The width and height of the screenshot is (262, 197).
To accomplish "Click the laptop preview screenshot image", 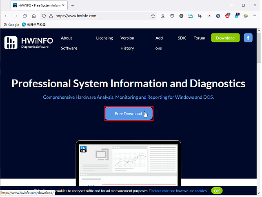I will click(x=128, y=163).
